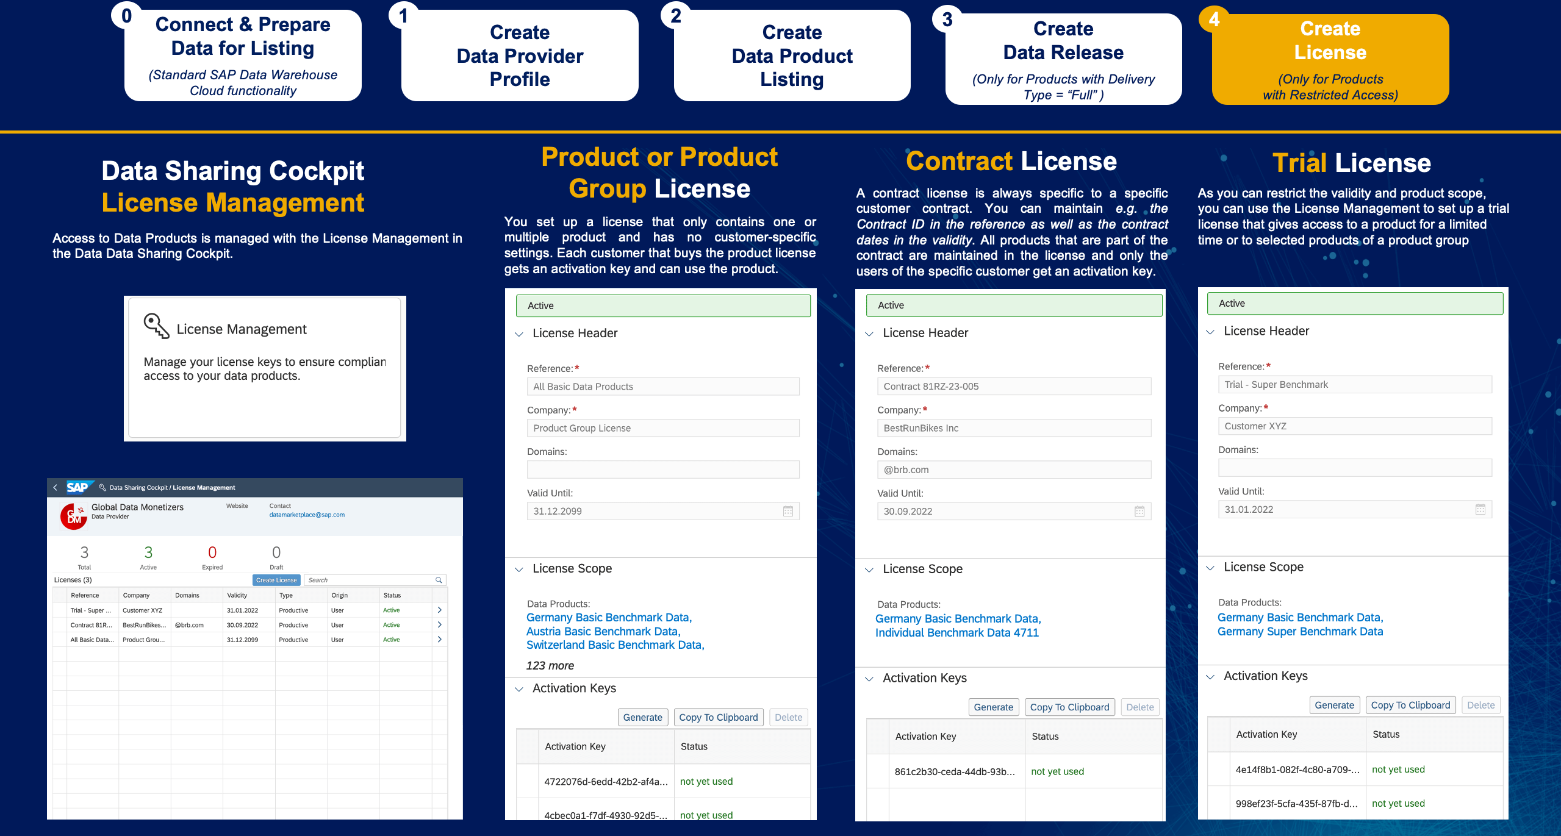Image resolution: width=1561 pixels, height=836 pixels.
Task: Collapse License Header in Trial License panel
Action: [1210, 332]
